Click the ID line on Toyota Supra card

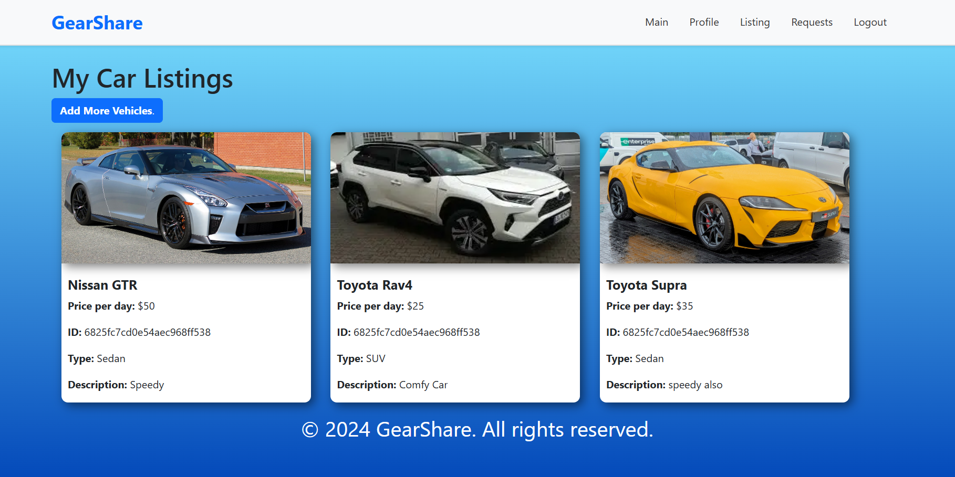678,332
